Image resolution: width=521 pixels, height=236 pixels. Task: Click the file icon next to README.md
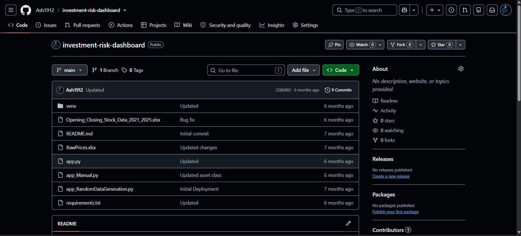coord(60,133)
